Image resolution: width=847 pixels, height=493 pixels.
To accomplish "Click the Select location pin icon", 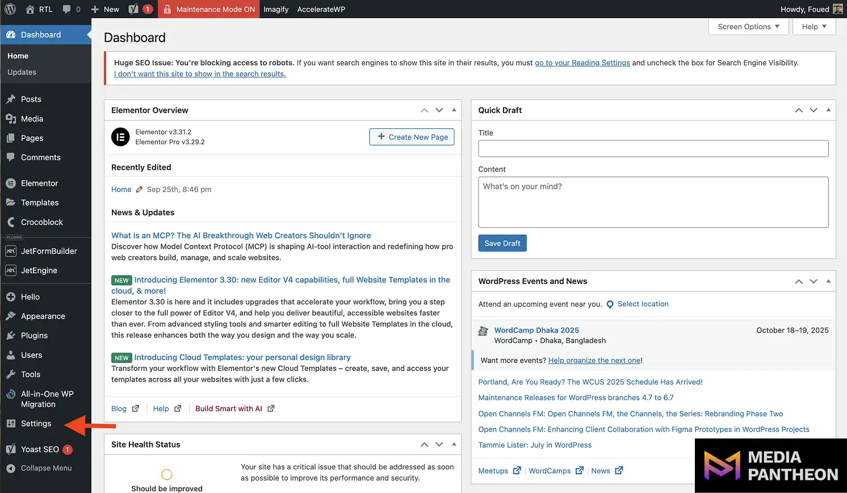I will point(610,304).
